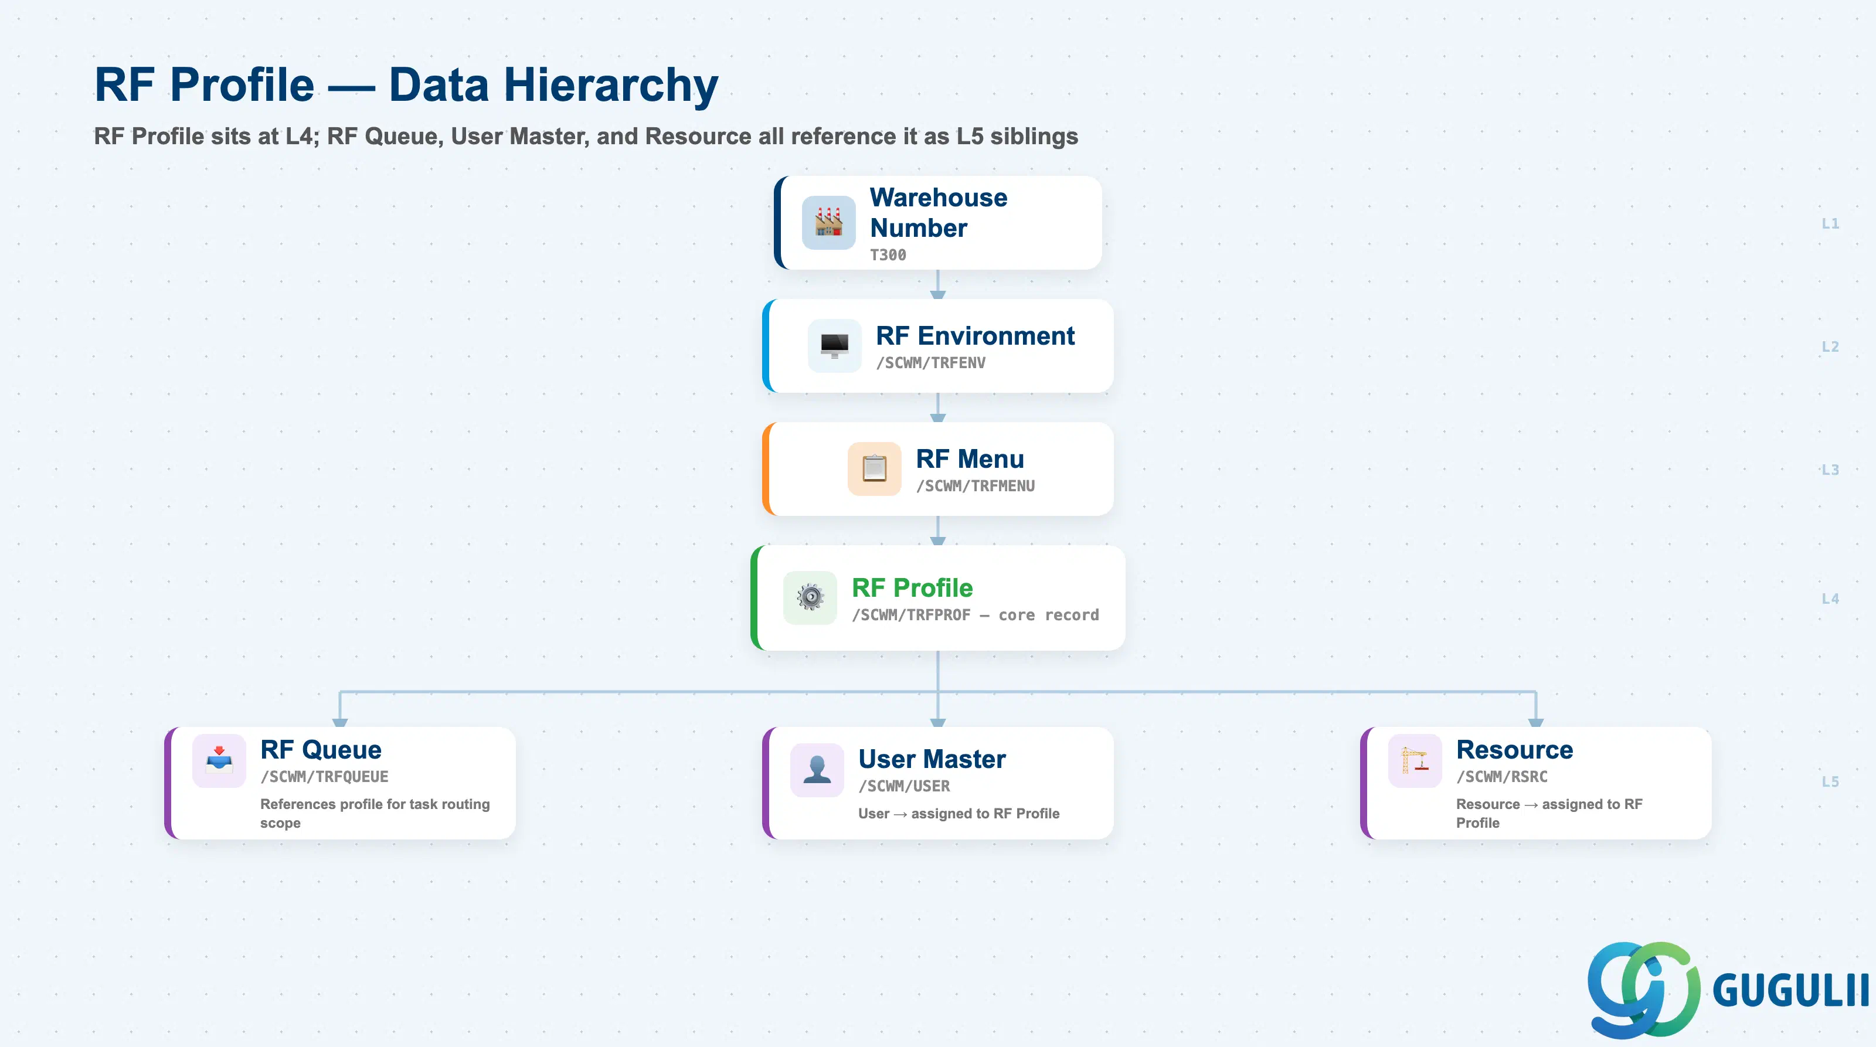Screen dimensions: 1876x1047
Task: Click the Warehouse Number factory icon
Action: [x=829, y=223]
